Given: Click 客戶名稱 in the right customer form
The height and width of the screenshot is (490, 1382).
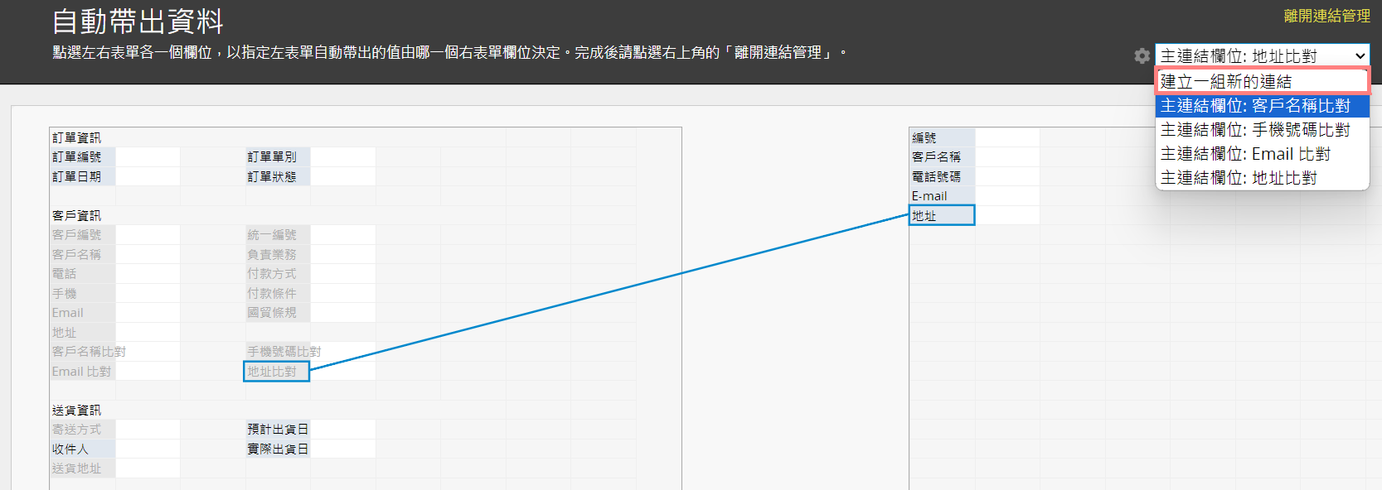Looking at the screenshot, I should [943, 156].
